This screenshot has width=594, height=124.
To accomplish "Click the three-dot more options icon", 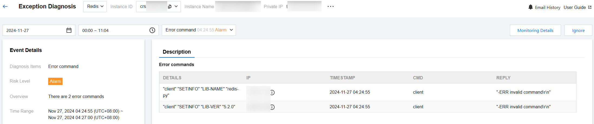I will point(330,6).
